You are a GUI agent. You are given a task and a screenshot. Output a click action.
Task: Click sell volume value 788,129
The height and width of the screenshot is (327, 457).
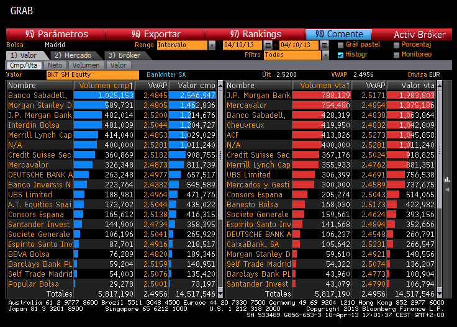[336, 96]
